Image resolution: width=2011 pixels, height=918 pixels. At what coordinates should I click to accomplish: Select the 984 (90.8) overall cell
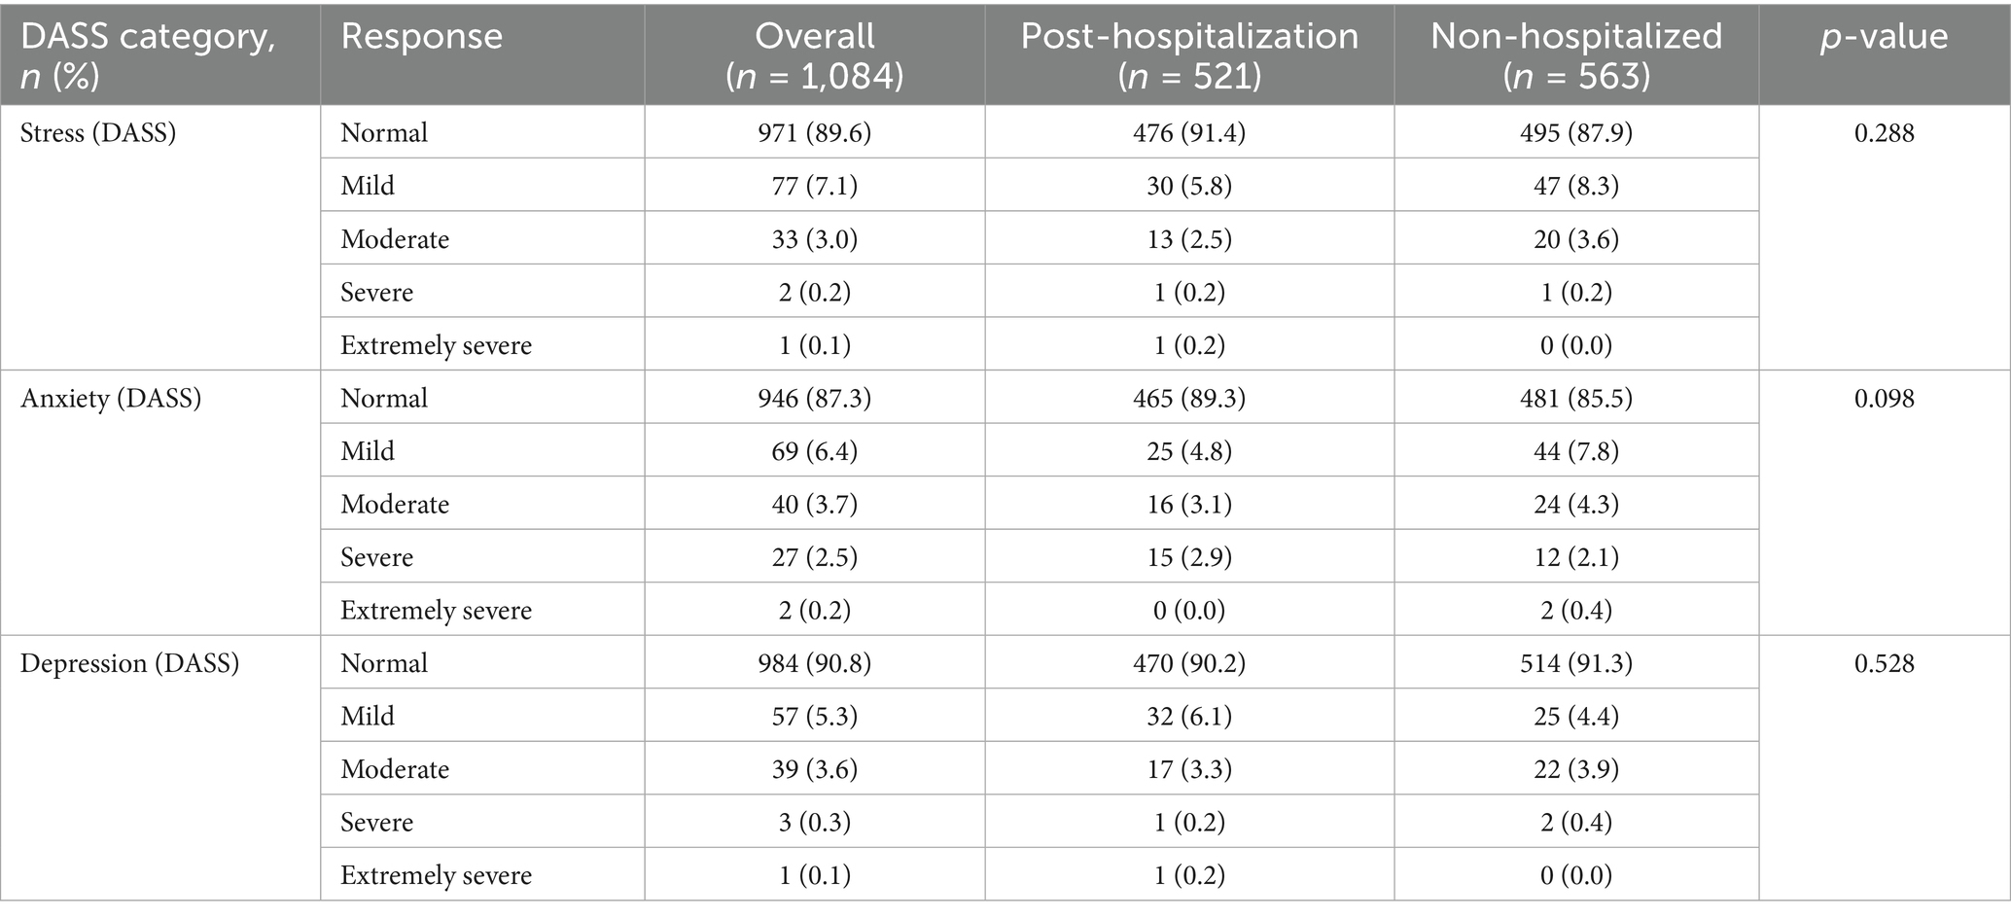[814, 663]
